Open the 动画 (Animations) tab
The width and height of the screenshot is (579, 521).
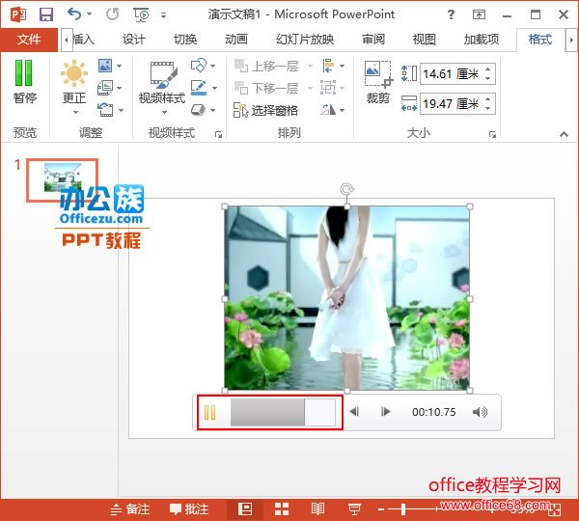click(235, 40)
